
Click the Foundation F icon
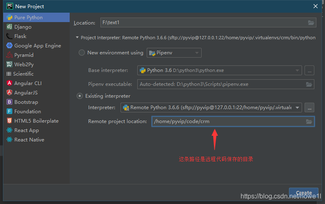click(x=9, y=112)
